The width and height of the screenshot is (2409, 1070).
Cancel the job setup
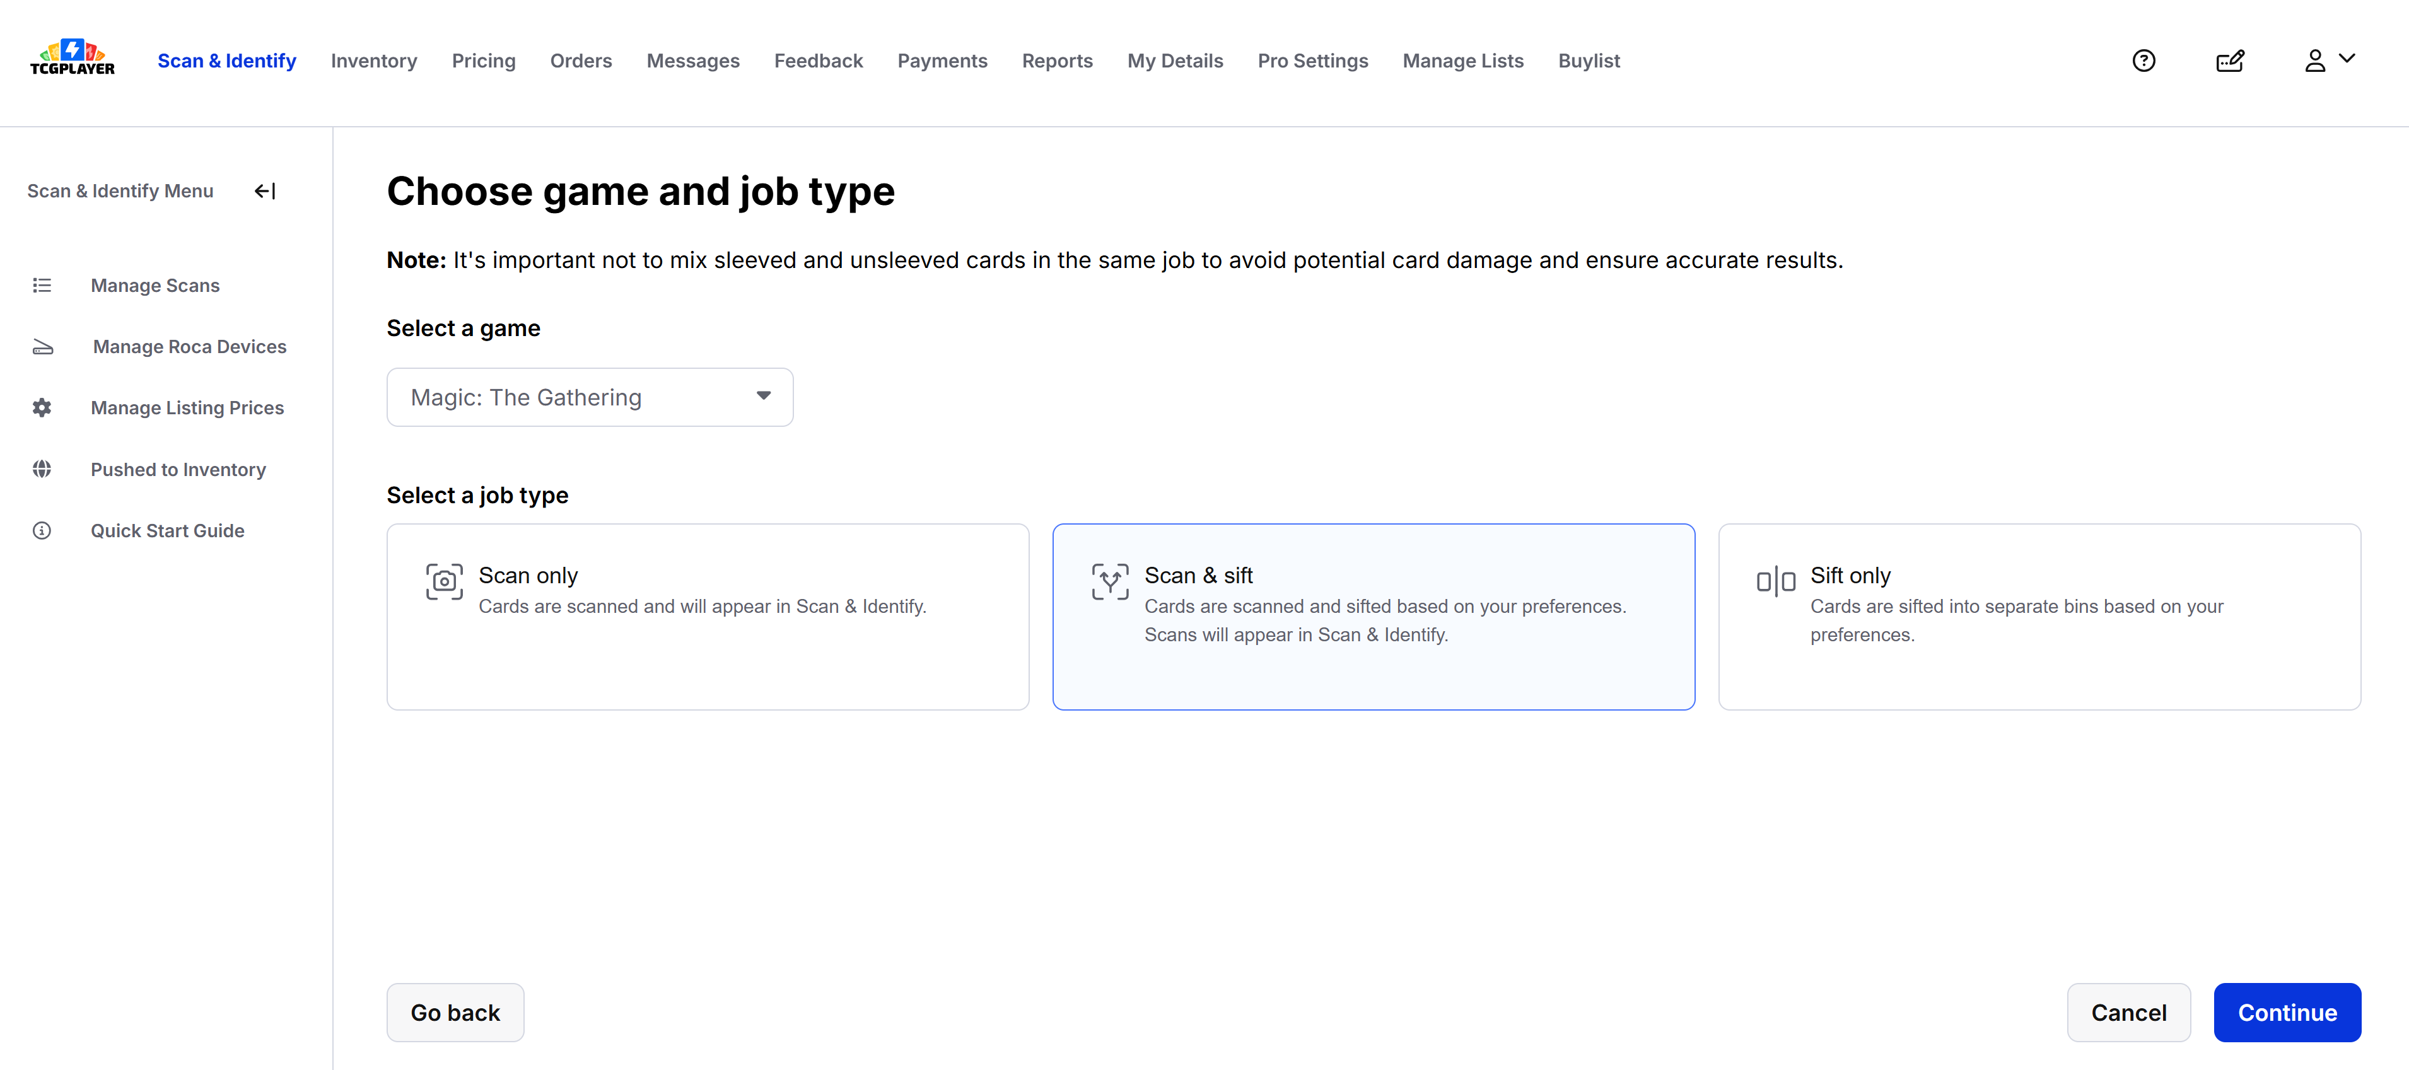point(2128,1012)
